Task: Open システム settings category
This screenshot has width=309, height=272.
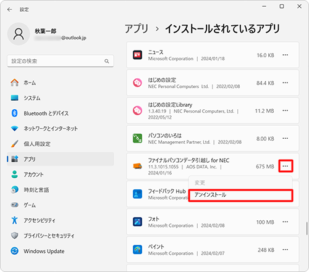Action: click(61, 98)
